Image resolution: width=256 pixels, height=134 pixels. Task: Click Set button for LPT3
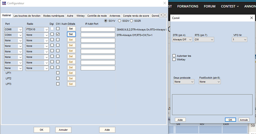[71, 84]
